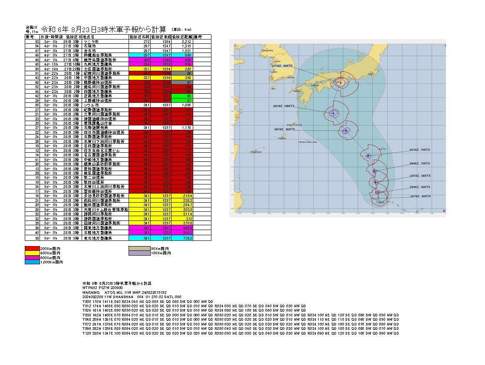This screenshot has width=485, height=365.
Task: Select the 25/18Z storm position marker
Action: (346, 131)
